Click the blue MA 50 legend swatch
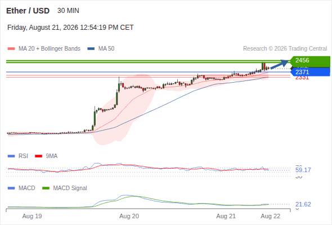 pyautogui.click(x=91, y=49)
